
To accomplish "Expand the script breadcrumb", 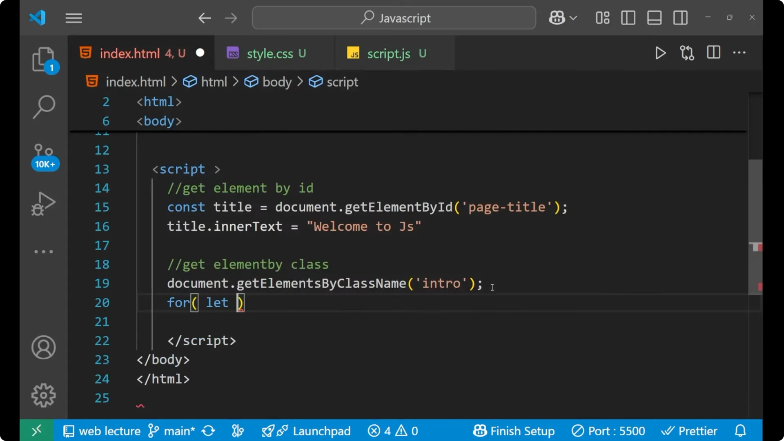I will (x=341, y=82).
